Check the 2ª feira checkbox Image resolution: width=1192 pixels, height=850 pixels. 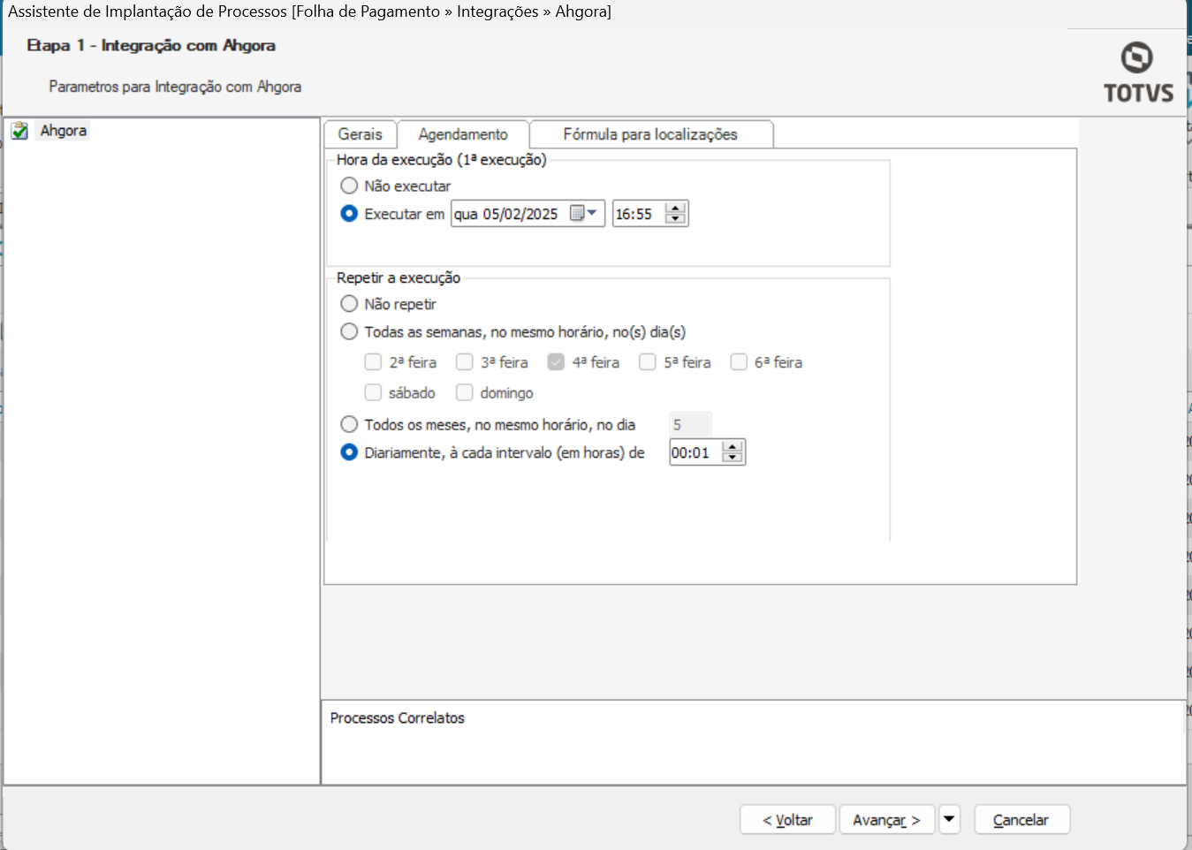pos(373,362)
